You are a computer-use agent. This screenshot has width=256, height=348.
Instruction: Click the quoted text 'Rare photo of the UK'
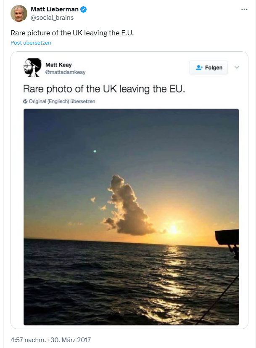coord(104,89)
